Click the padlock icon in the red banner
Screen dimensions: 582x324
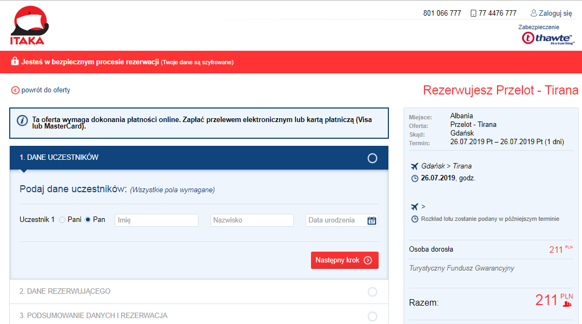15,61
